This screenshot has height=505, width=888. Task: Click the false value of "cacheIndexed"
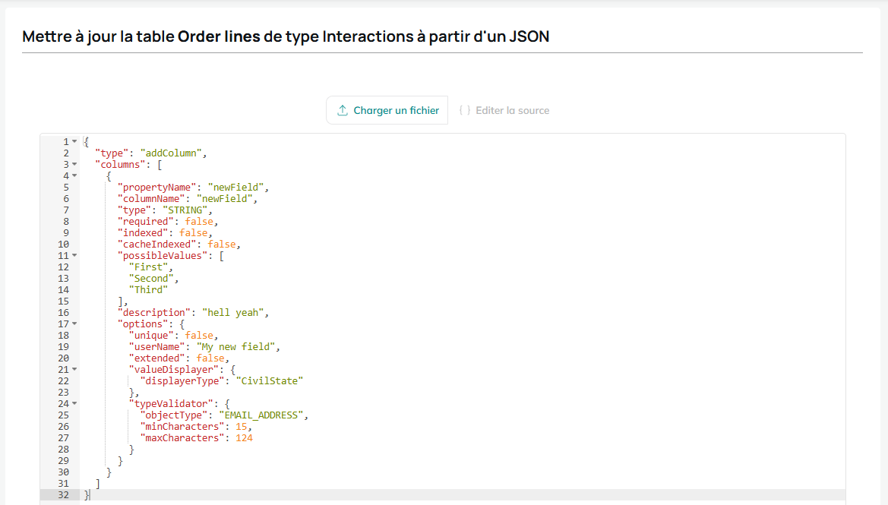pyautogui.click(x=222, y=244)
